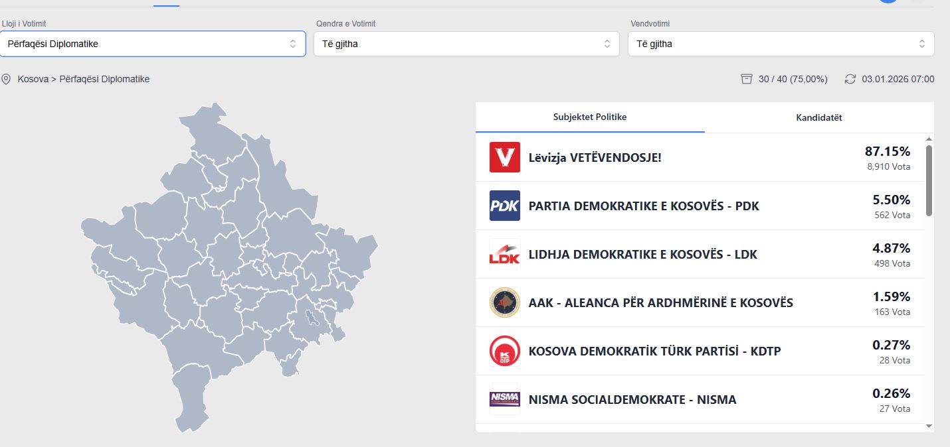Switch to the Kandidatët tab
Viewport: 950px width, 447px height.
pyautogui.click(x=818, y=117)
